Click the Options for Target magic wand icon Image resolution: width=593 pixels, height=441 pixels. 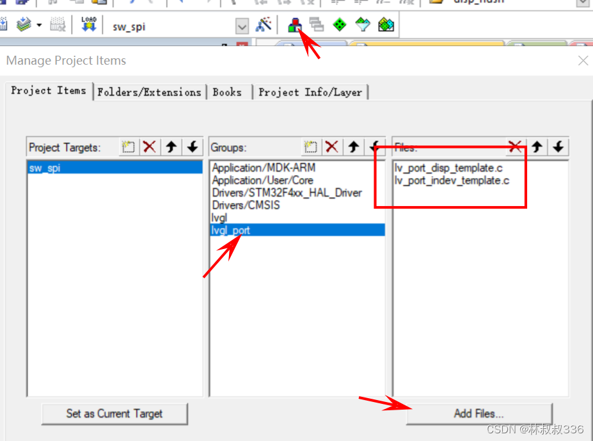264,24
